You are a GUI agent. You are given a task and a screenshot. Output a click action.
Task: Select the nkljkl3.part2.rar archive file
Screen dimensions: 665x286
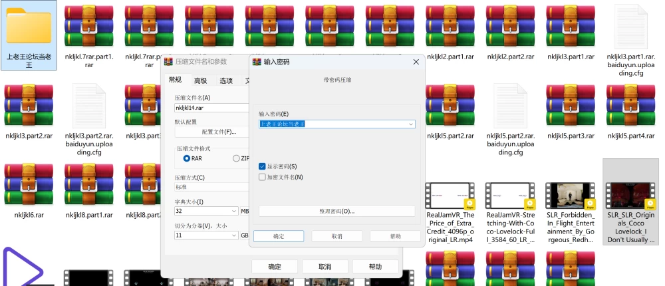(29, 111)
